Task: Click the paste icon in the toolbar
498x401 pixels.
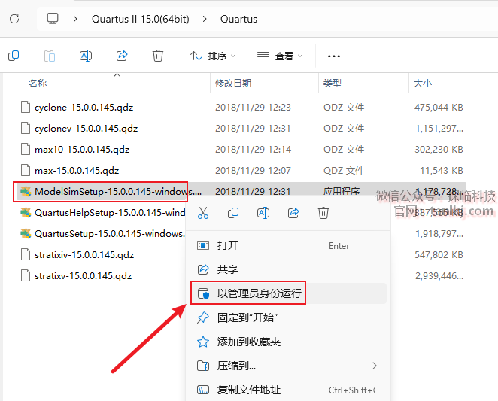Action: 50,56
